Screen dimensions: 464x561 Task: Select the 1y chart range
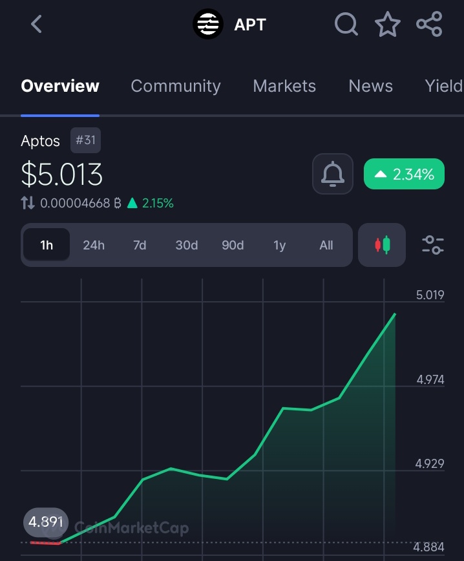pyautogui.click(x=279, y=246)
